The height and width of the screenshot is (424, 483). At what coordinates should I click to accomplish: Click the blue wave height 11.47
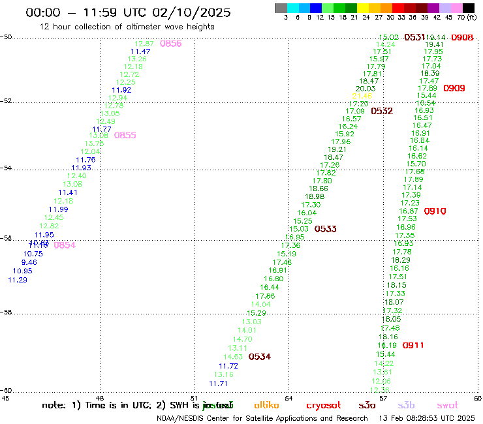[x=140, y=52]
